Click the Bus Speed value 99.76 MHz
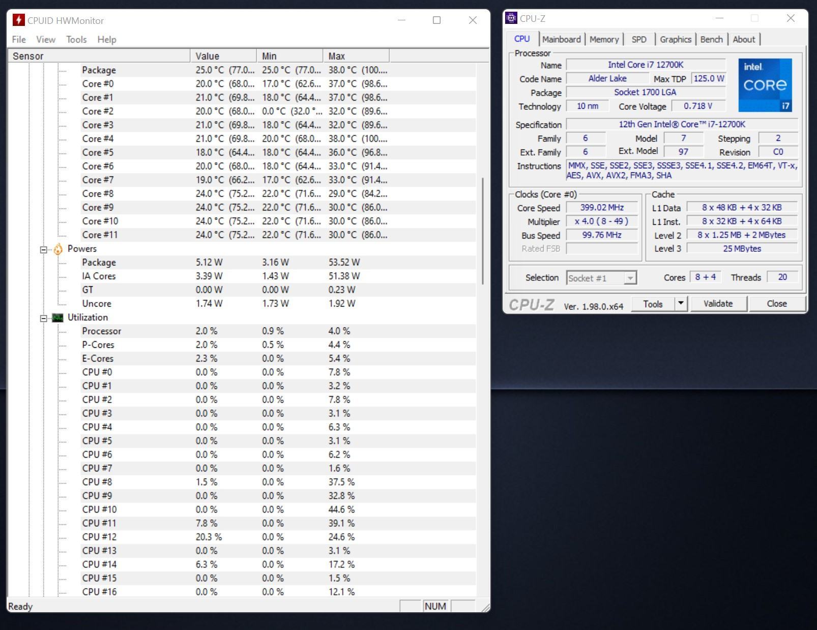 602,235
